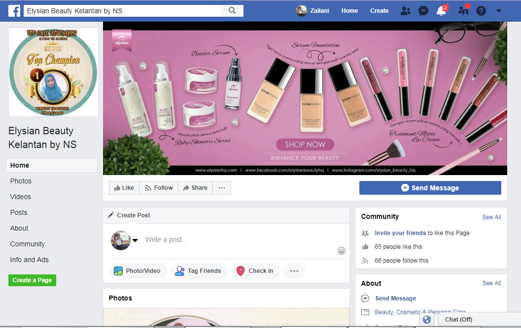
Task: Click the Photo/Video post option
Action: (x=138, y=271)
